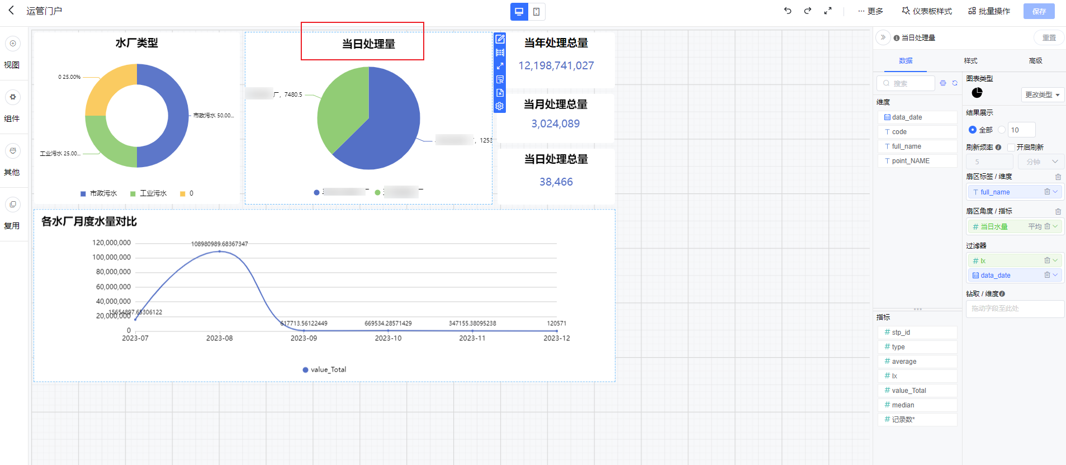Clear 扇区标签 / 维度 with trash icon
This screenshot has height=465, width=1066.
[1058, 177]
